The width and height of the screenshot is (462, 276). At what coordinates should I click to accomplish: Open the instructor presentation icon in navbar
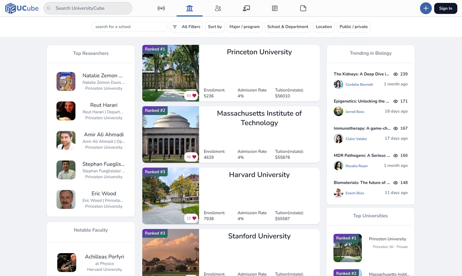(246, 8)
